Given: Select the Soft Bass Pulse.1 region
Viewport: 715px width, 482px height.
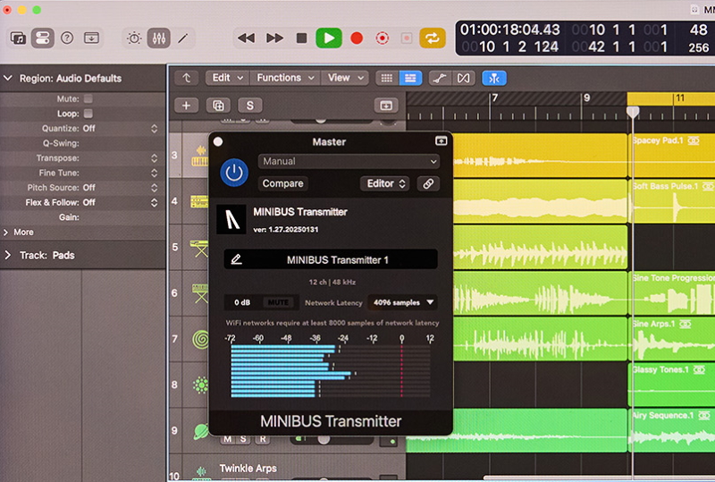Looking at the screenshot, I should [671, 201].
